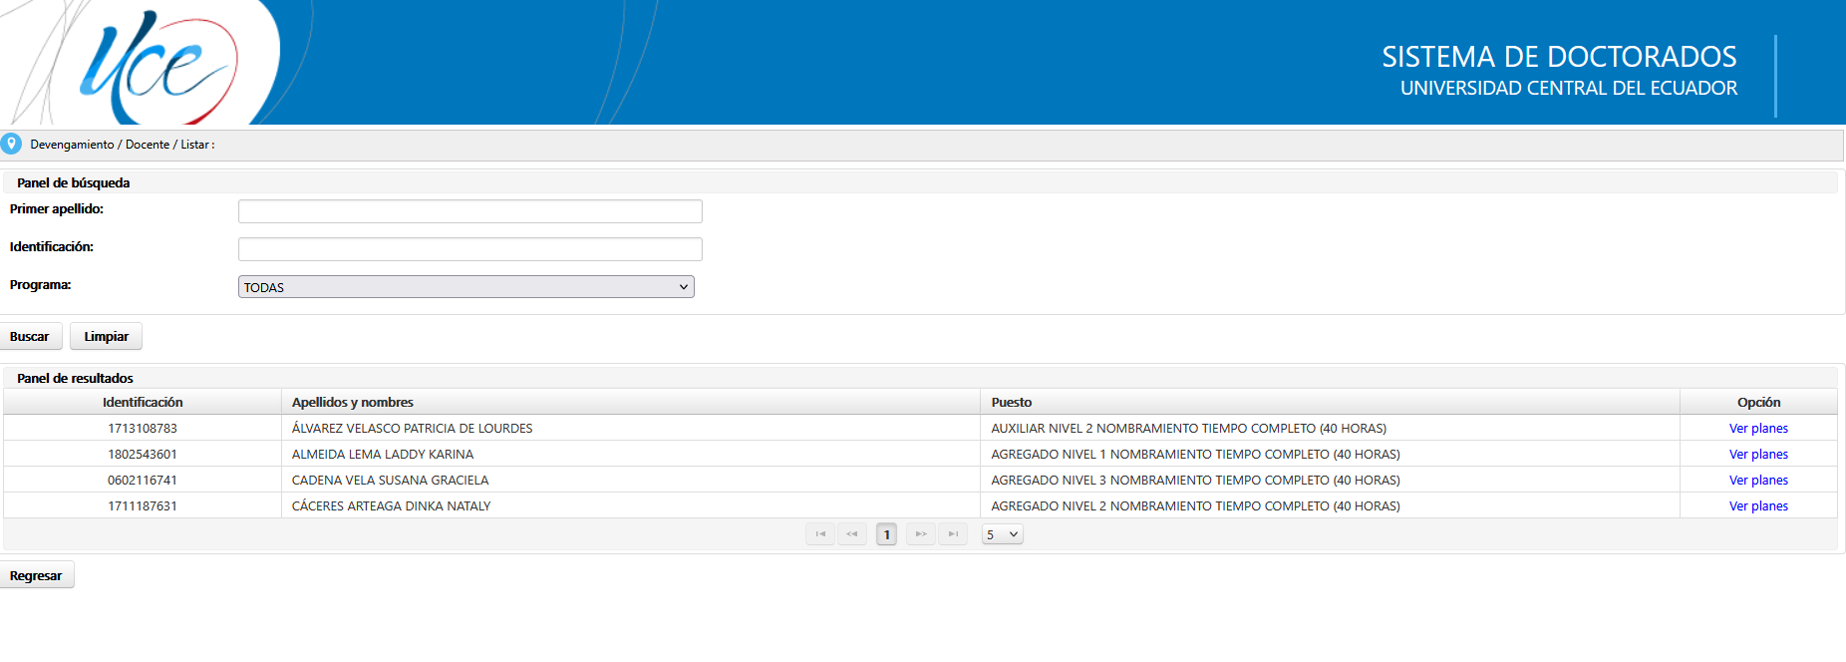Click the Primer apellido label

coord(57,208)
